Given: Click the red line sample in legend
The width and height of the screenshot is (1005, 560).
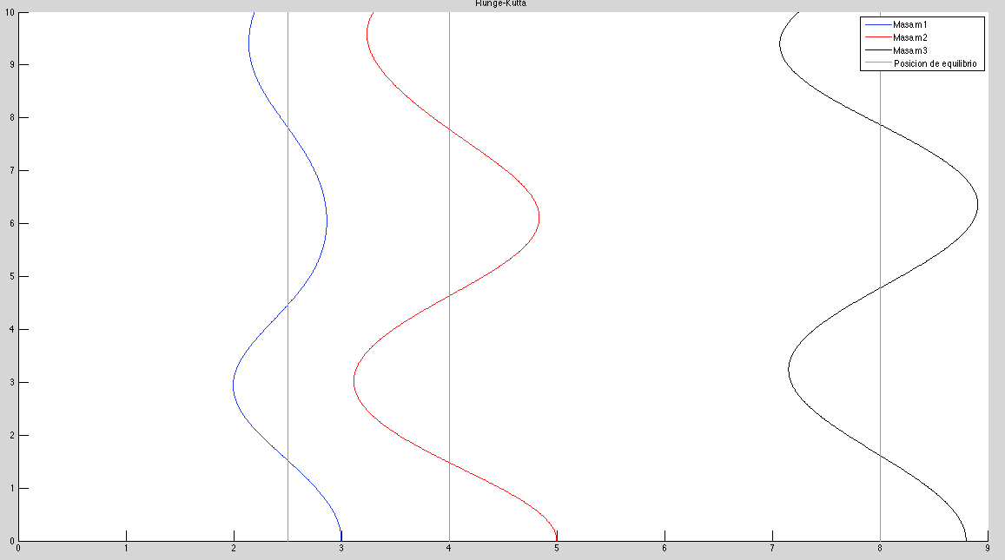Looking at the screenshot, I should tap(877, 38).
